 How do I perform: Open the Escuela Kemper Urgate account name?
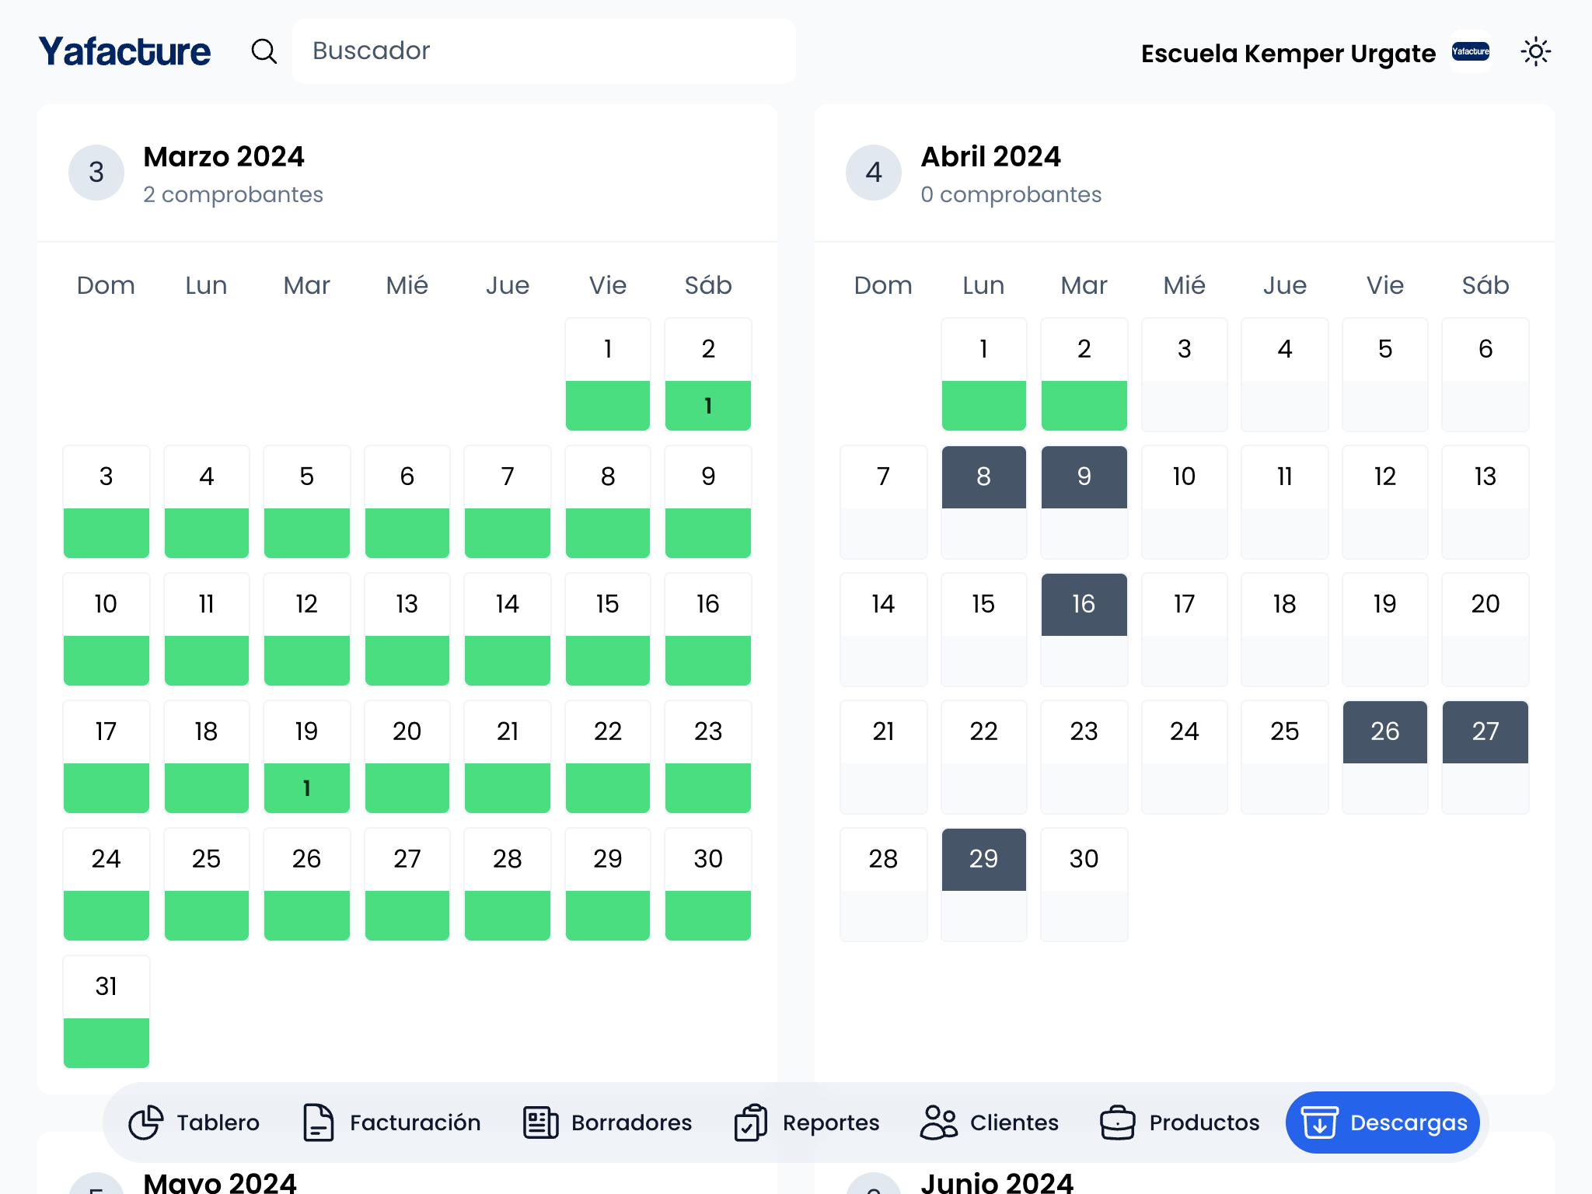[1288, 53]
